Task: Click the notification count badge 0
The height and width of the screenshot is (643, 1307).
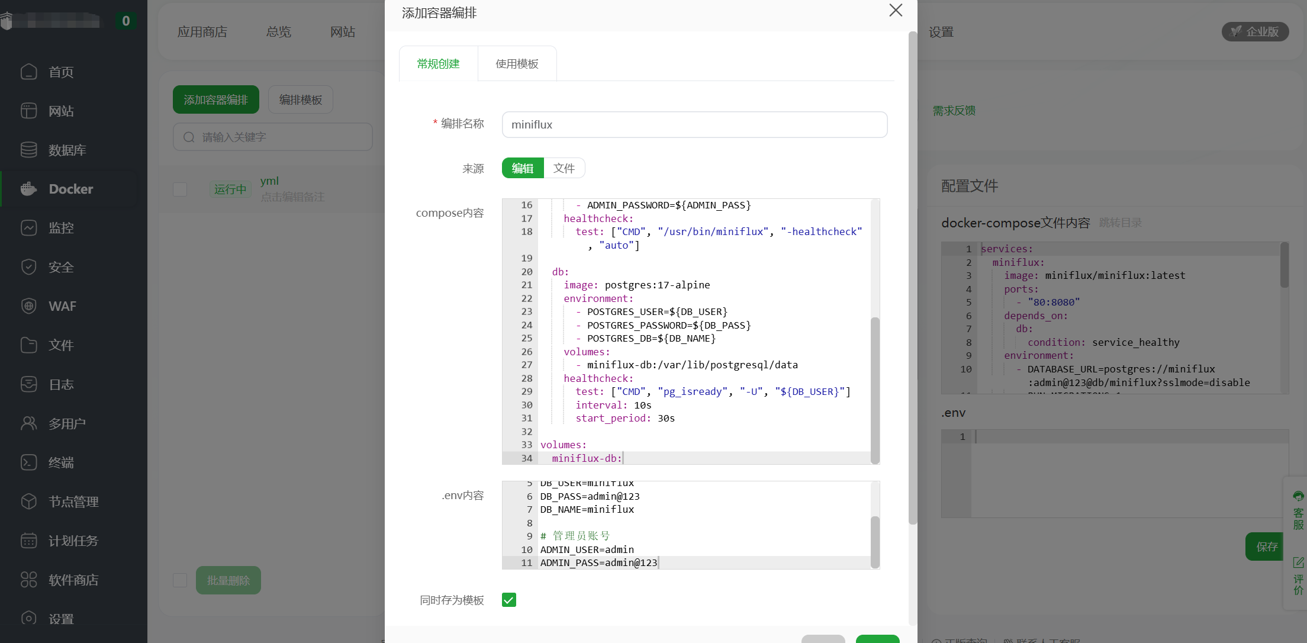Action: coord(126,21)
